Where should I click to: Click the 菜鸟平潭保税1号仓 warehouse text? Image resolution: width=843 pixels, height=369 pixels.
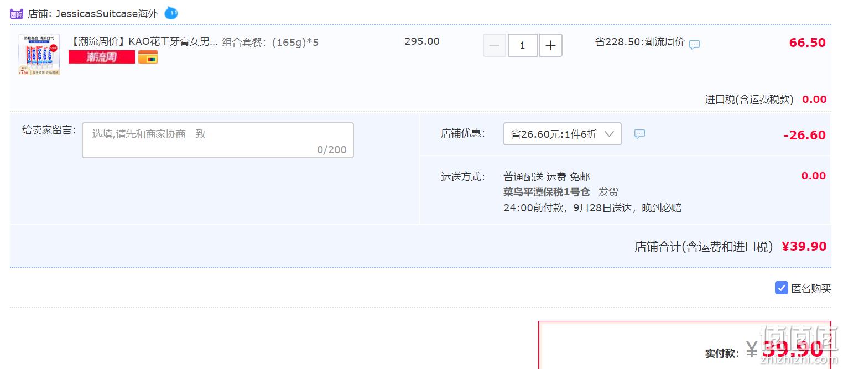tap(547, 192)
